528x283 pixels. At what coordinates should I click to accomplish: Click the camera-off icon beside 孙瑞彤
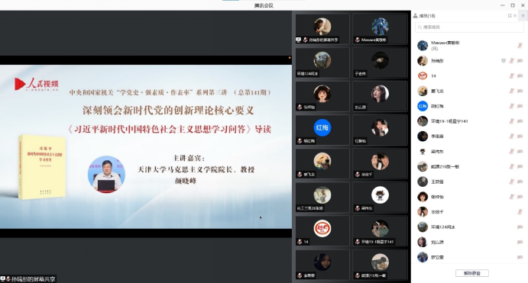(520, 61)
